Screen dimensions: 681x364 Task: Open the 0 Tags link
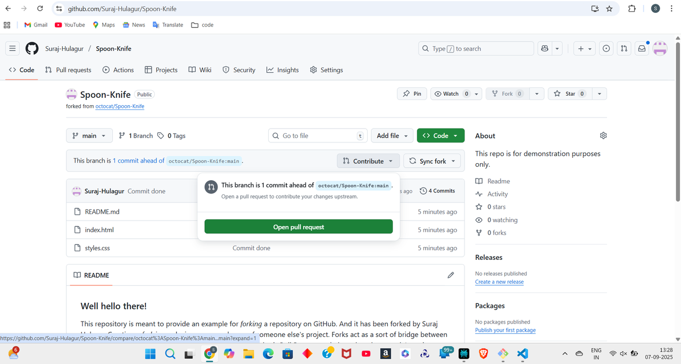pyautogui.click(x=171, y=136)
